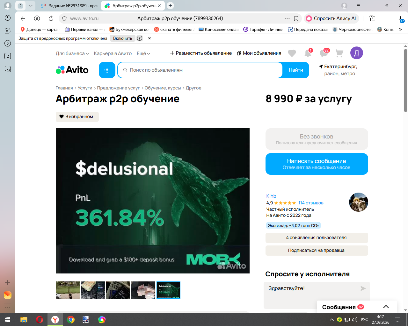Select the second photo thumbnail

click(93, 290)
